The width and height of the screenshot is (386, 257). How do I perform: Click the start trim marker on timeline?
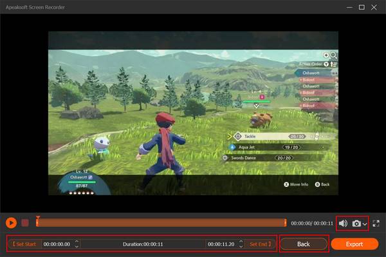(37, 221)
